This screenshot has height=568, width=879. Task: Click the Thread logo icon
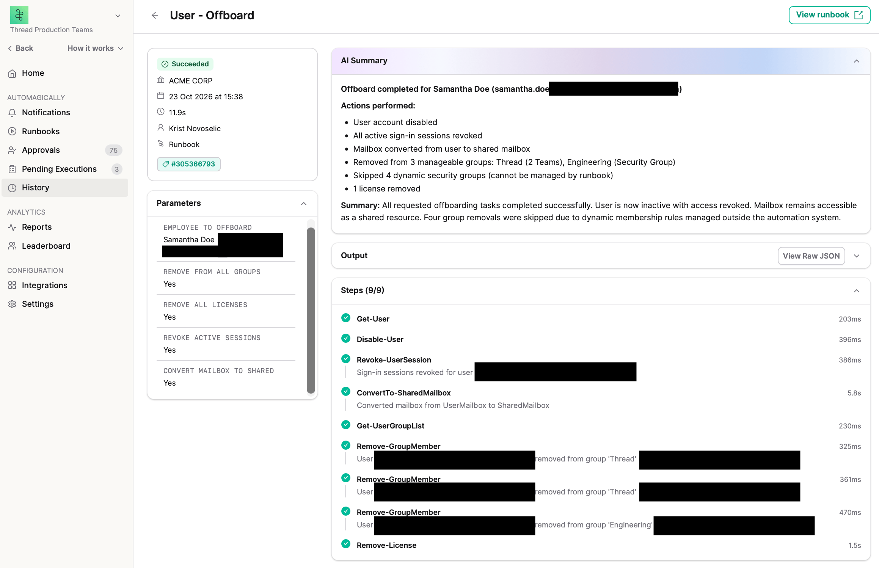[x=19, y=15]
